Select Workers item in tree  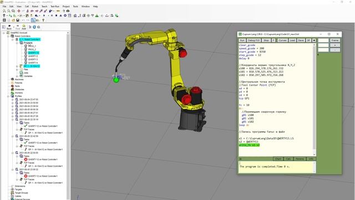point(18,93)
